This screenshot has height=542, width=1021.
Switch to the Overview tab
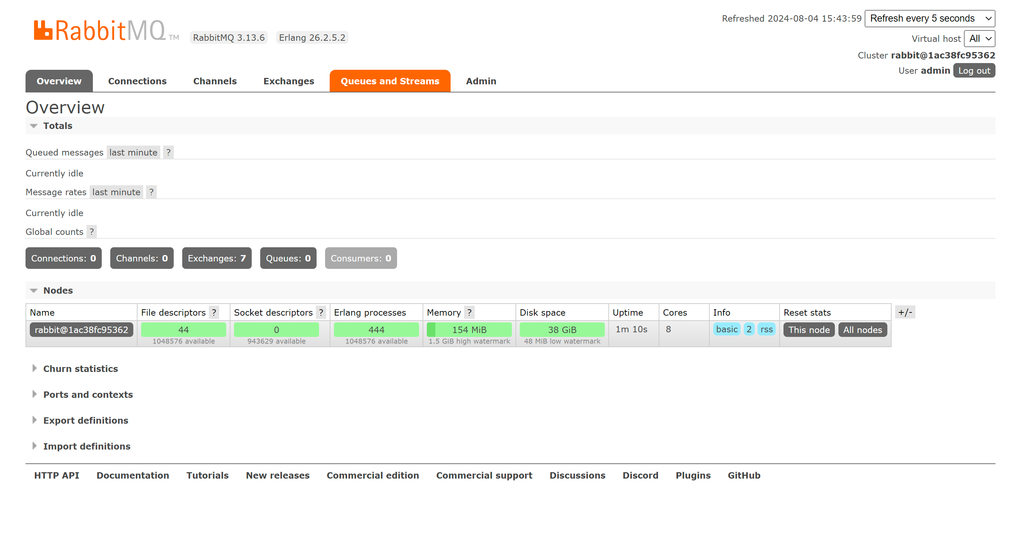59,81
